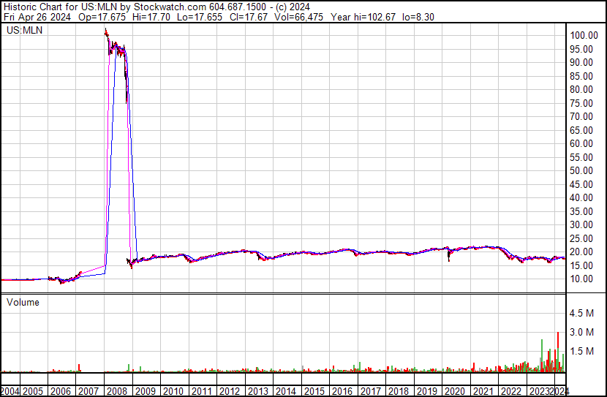Click the 4.5 M volume axis label
This screenshot has height=397, width=607.
[581, 313]
